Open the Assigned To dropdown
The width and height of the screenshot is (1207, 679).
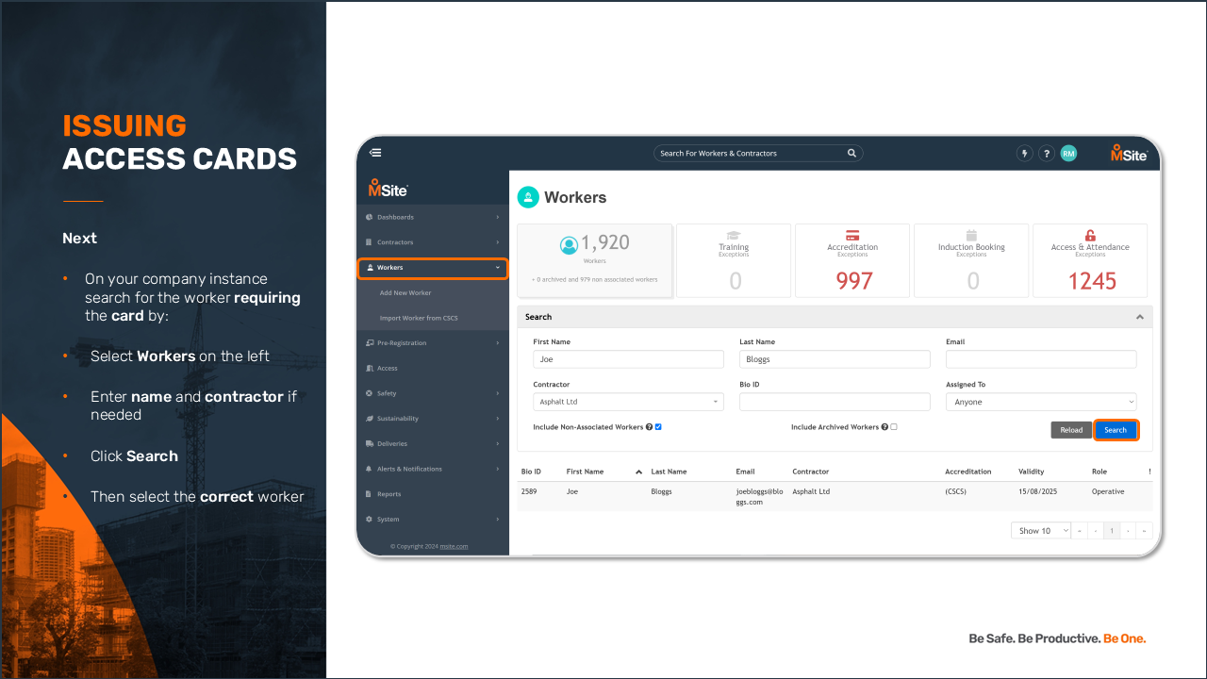point(1040,402)
